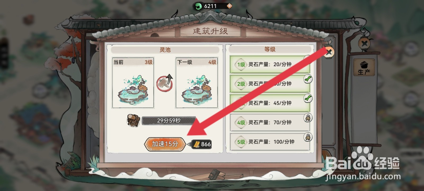Click the lantern X on side panel
The height and width of the screenshot is (191, 424).
(364, 44)
